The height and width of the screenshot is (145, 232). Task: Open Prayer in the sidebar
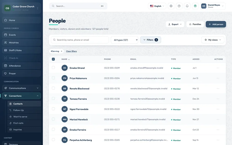[x=21, y=73]
